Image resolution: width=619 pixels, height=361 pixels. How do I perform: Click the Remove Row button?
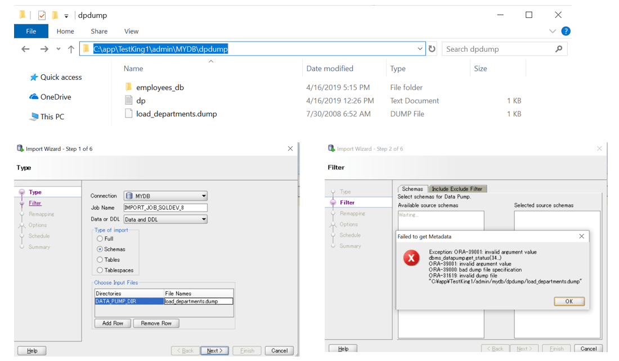pos(156,323)
